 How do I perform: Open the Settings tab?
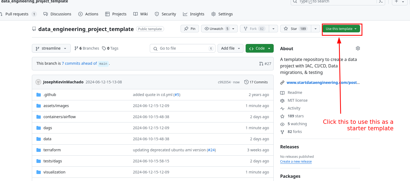pos(222,14)
